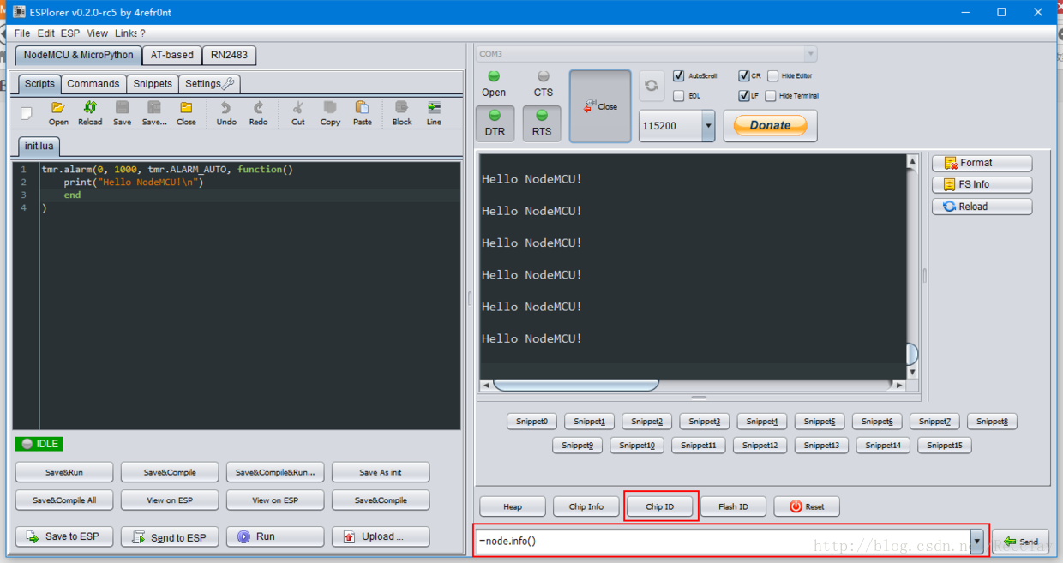The image size is (1063, 563).
Task: Enable the EOL checkbox
Action: [679, 96]
